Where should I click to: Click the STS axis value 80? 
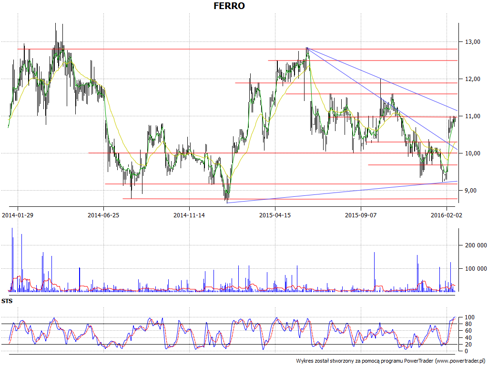[x=468, y=324]
